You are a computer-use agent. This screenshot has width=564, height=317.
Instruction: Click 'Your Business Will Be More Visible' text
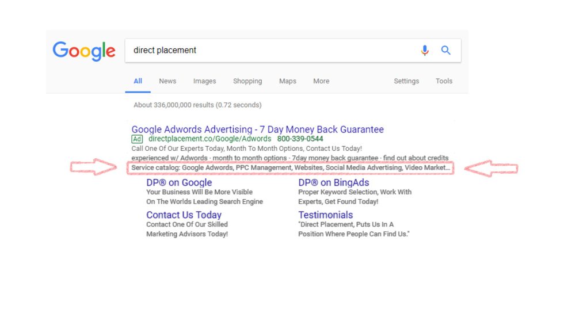[199, 192]
